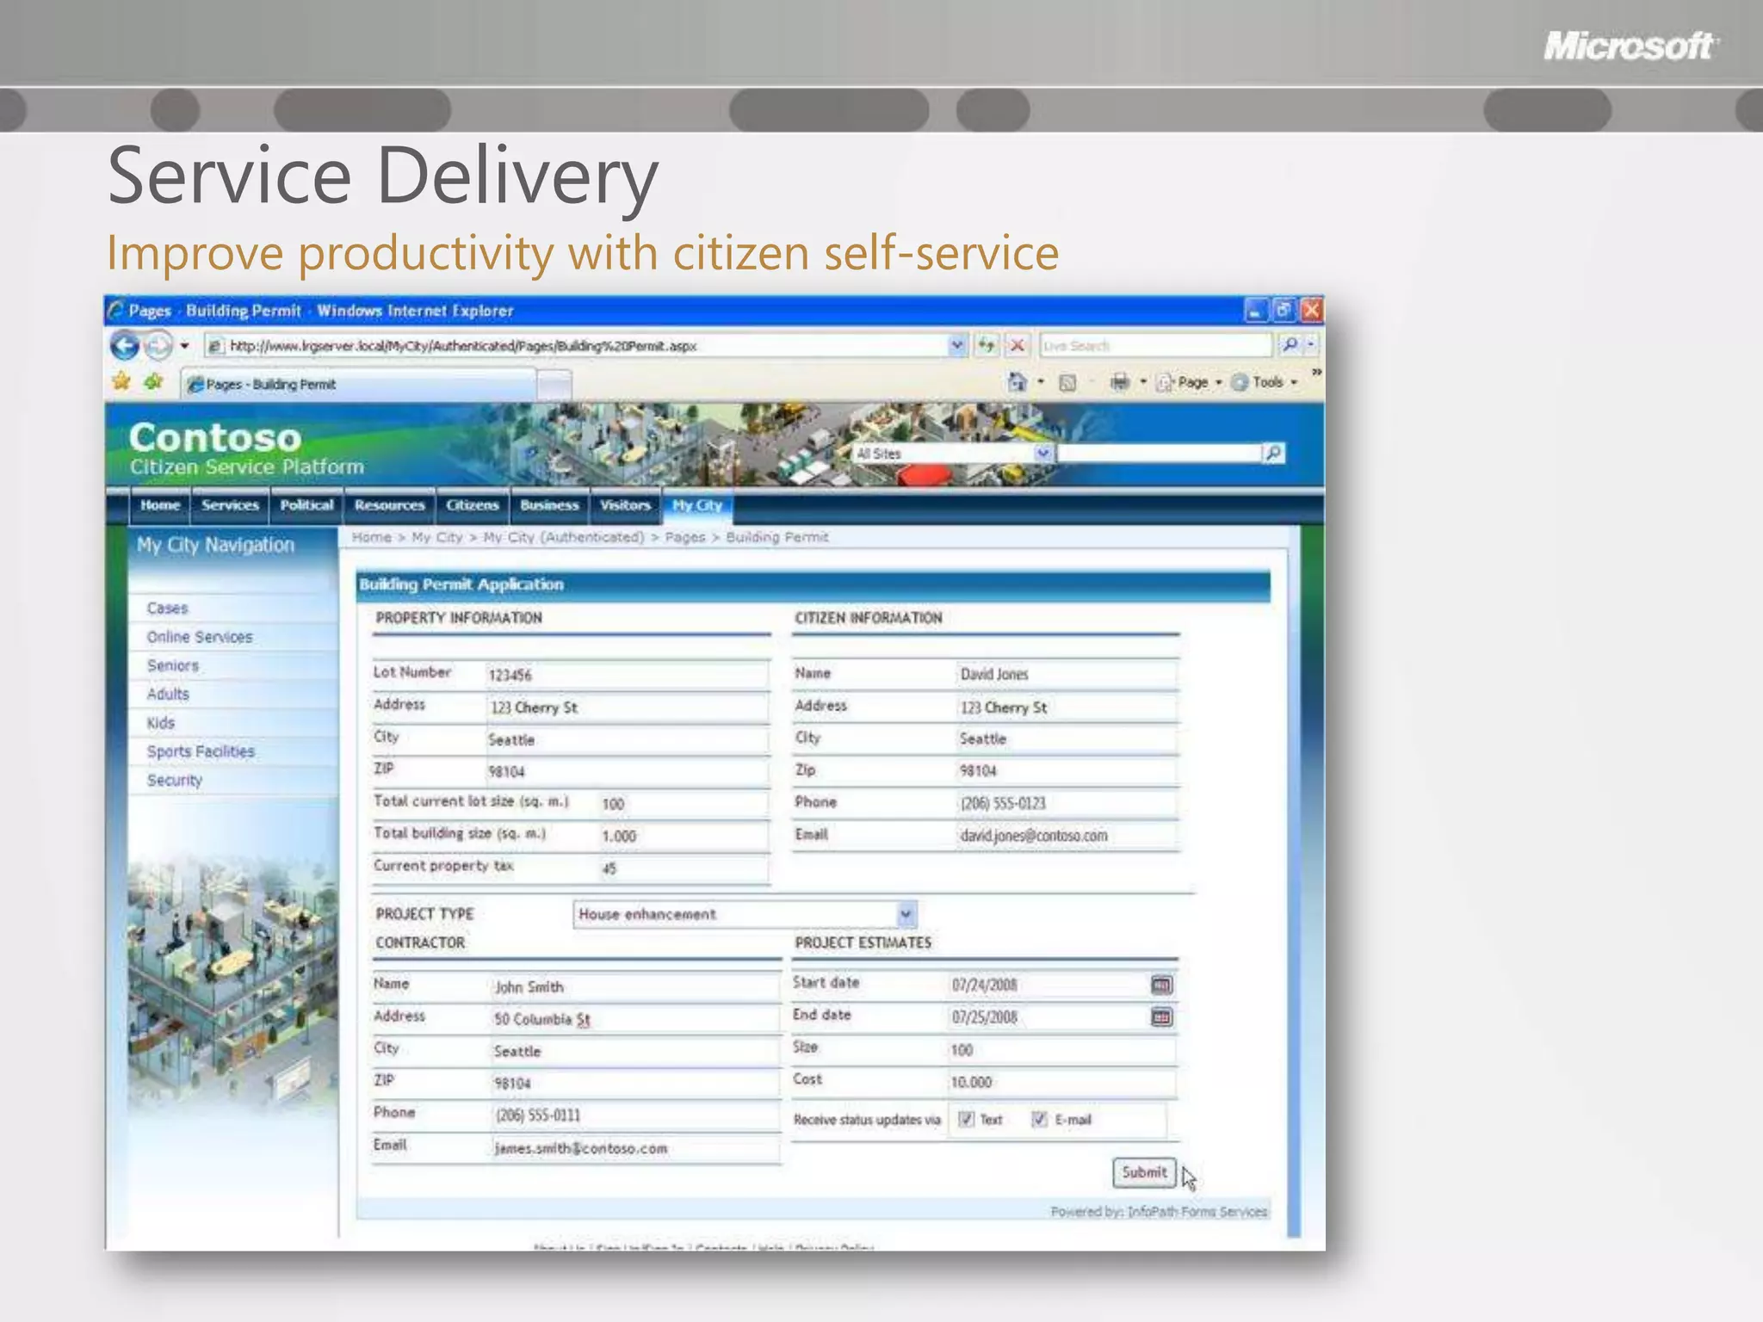
Task: Open the Tools menu in command bar
Action: pyautogui.click(x=1264, y=382)
